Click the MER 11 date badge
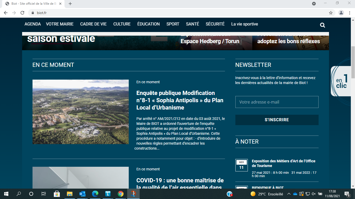This screenshot has width=355, height=199. tap(241, 165)
